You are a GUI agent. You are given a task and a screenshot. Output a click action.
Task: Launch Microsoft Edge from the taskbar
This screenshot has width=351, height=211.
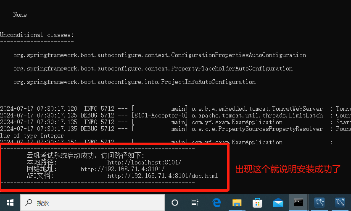(216, 203)
